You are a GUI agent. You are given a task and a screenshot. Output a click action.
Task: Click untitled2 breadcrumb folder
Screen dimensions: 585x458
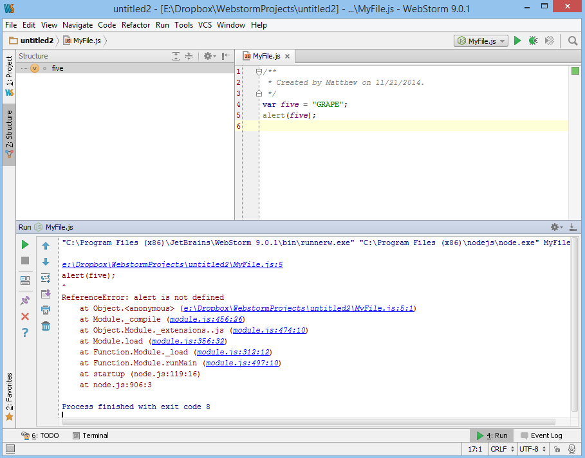(x=32, y=41)
